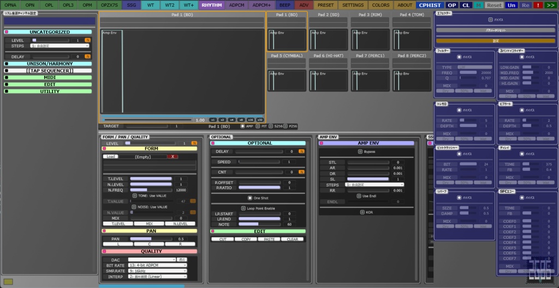Click orange N beside DELAY in OPTIONAL panel
The width and height of the screenshot is (559, 288).
click(x=301, y=151)
